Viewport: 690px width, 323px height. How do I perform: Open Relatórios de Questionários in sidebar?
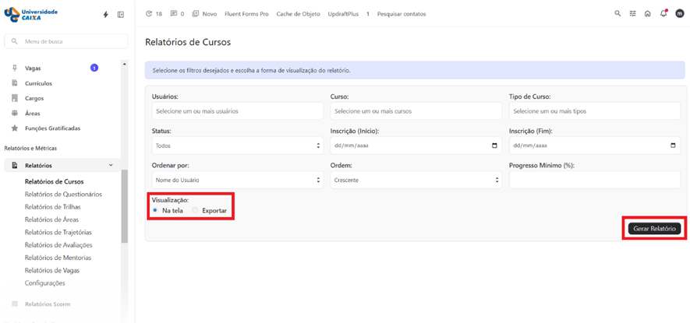tap(63, 195)
